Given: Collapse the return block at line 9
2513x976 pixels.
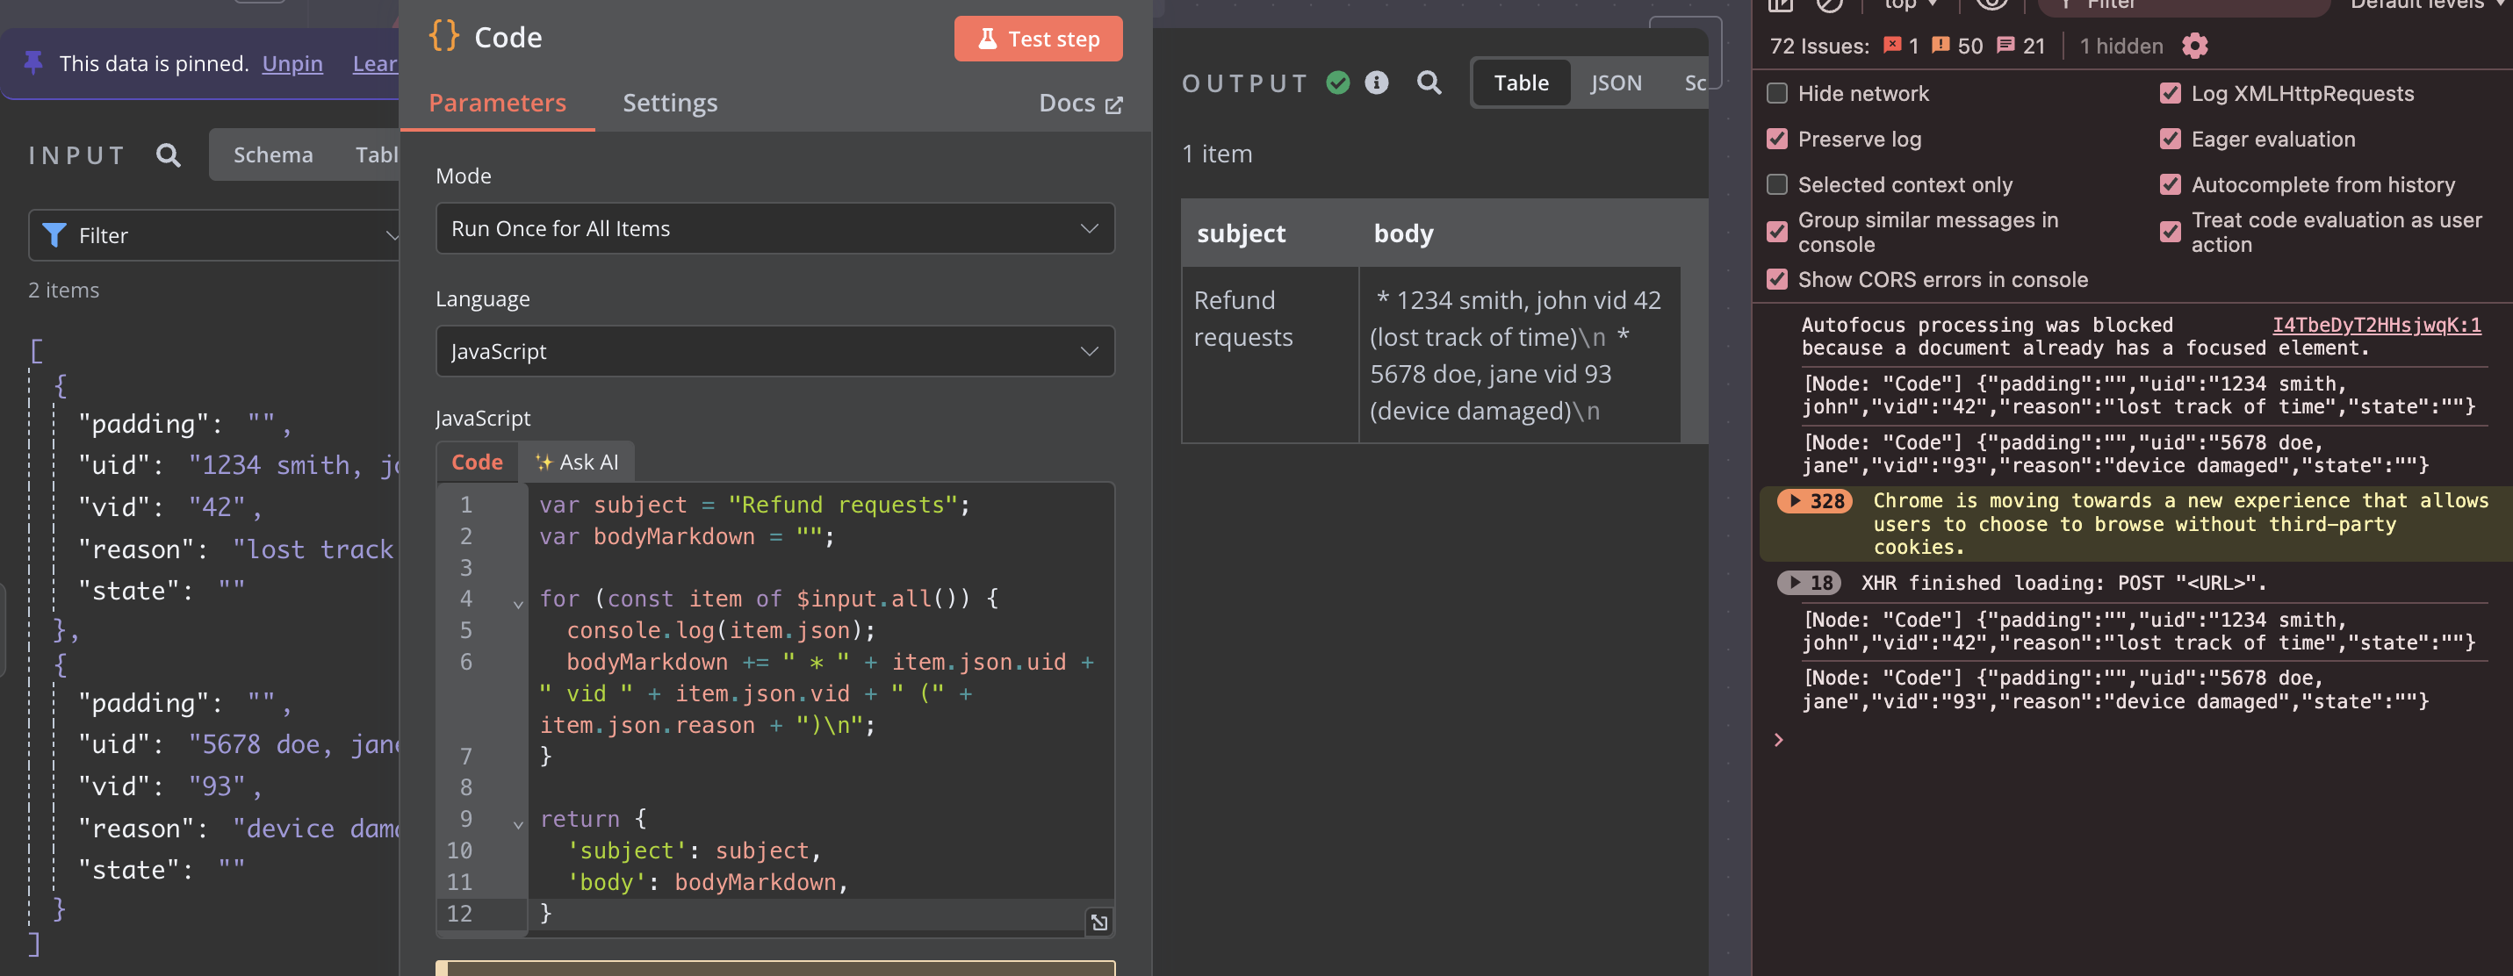Looking at the screenshot, I should coord(518,824).
